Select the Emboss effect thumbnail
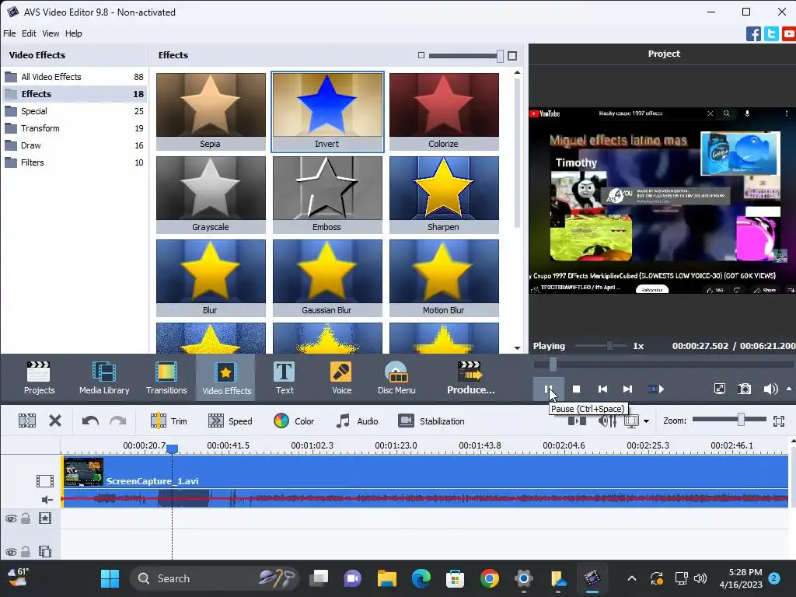Viewport: 796px width, 597px height. coord(327,194)
